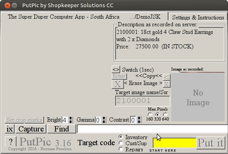Click the Capture button
Screen dimensions: 228x154
pyautogui.click(x=31, y=129)
